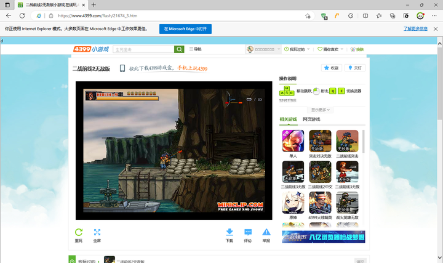Dismiss the IE mode notification bar

tap(436, 29)
